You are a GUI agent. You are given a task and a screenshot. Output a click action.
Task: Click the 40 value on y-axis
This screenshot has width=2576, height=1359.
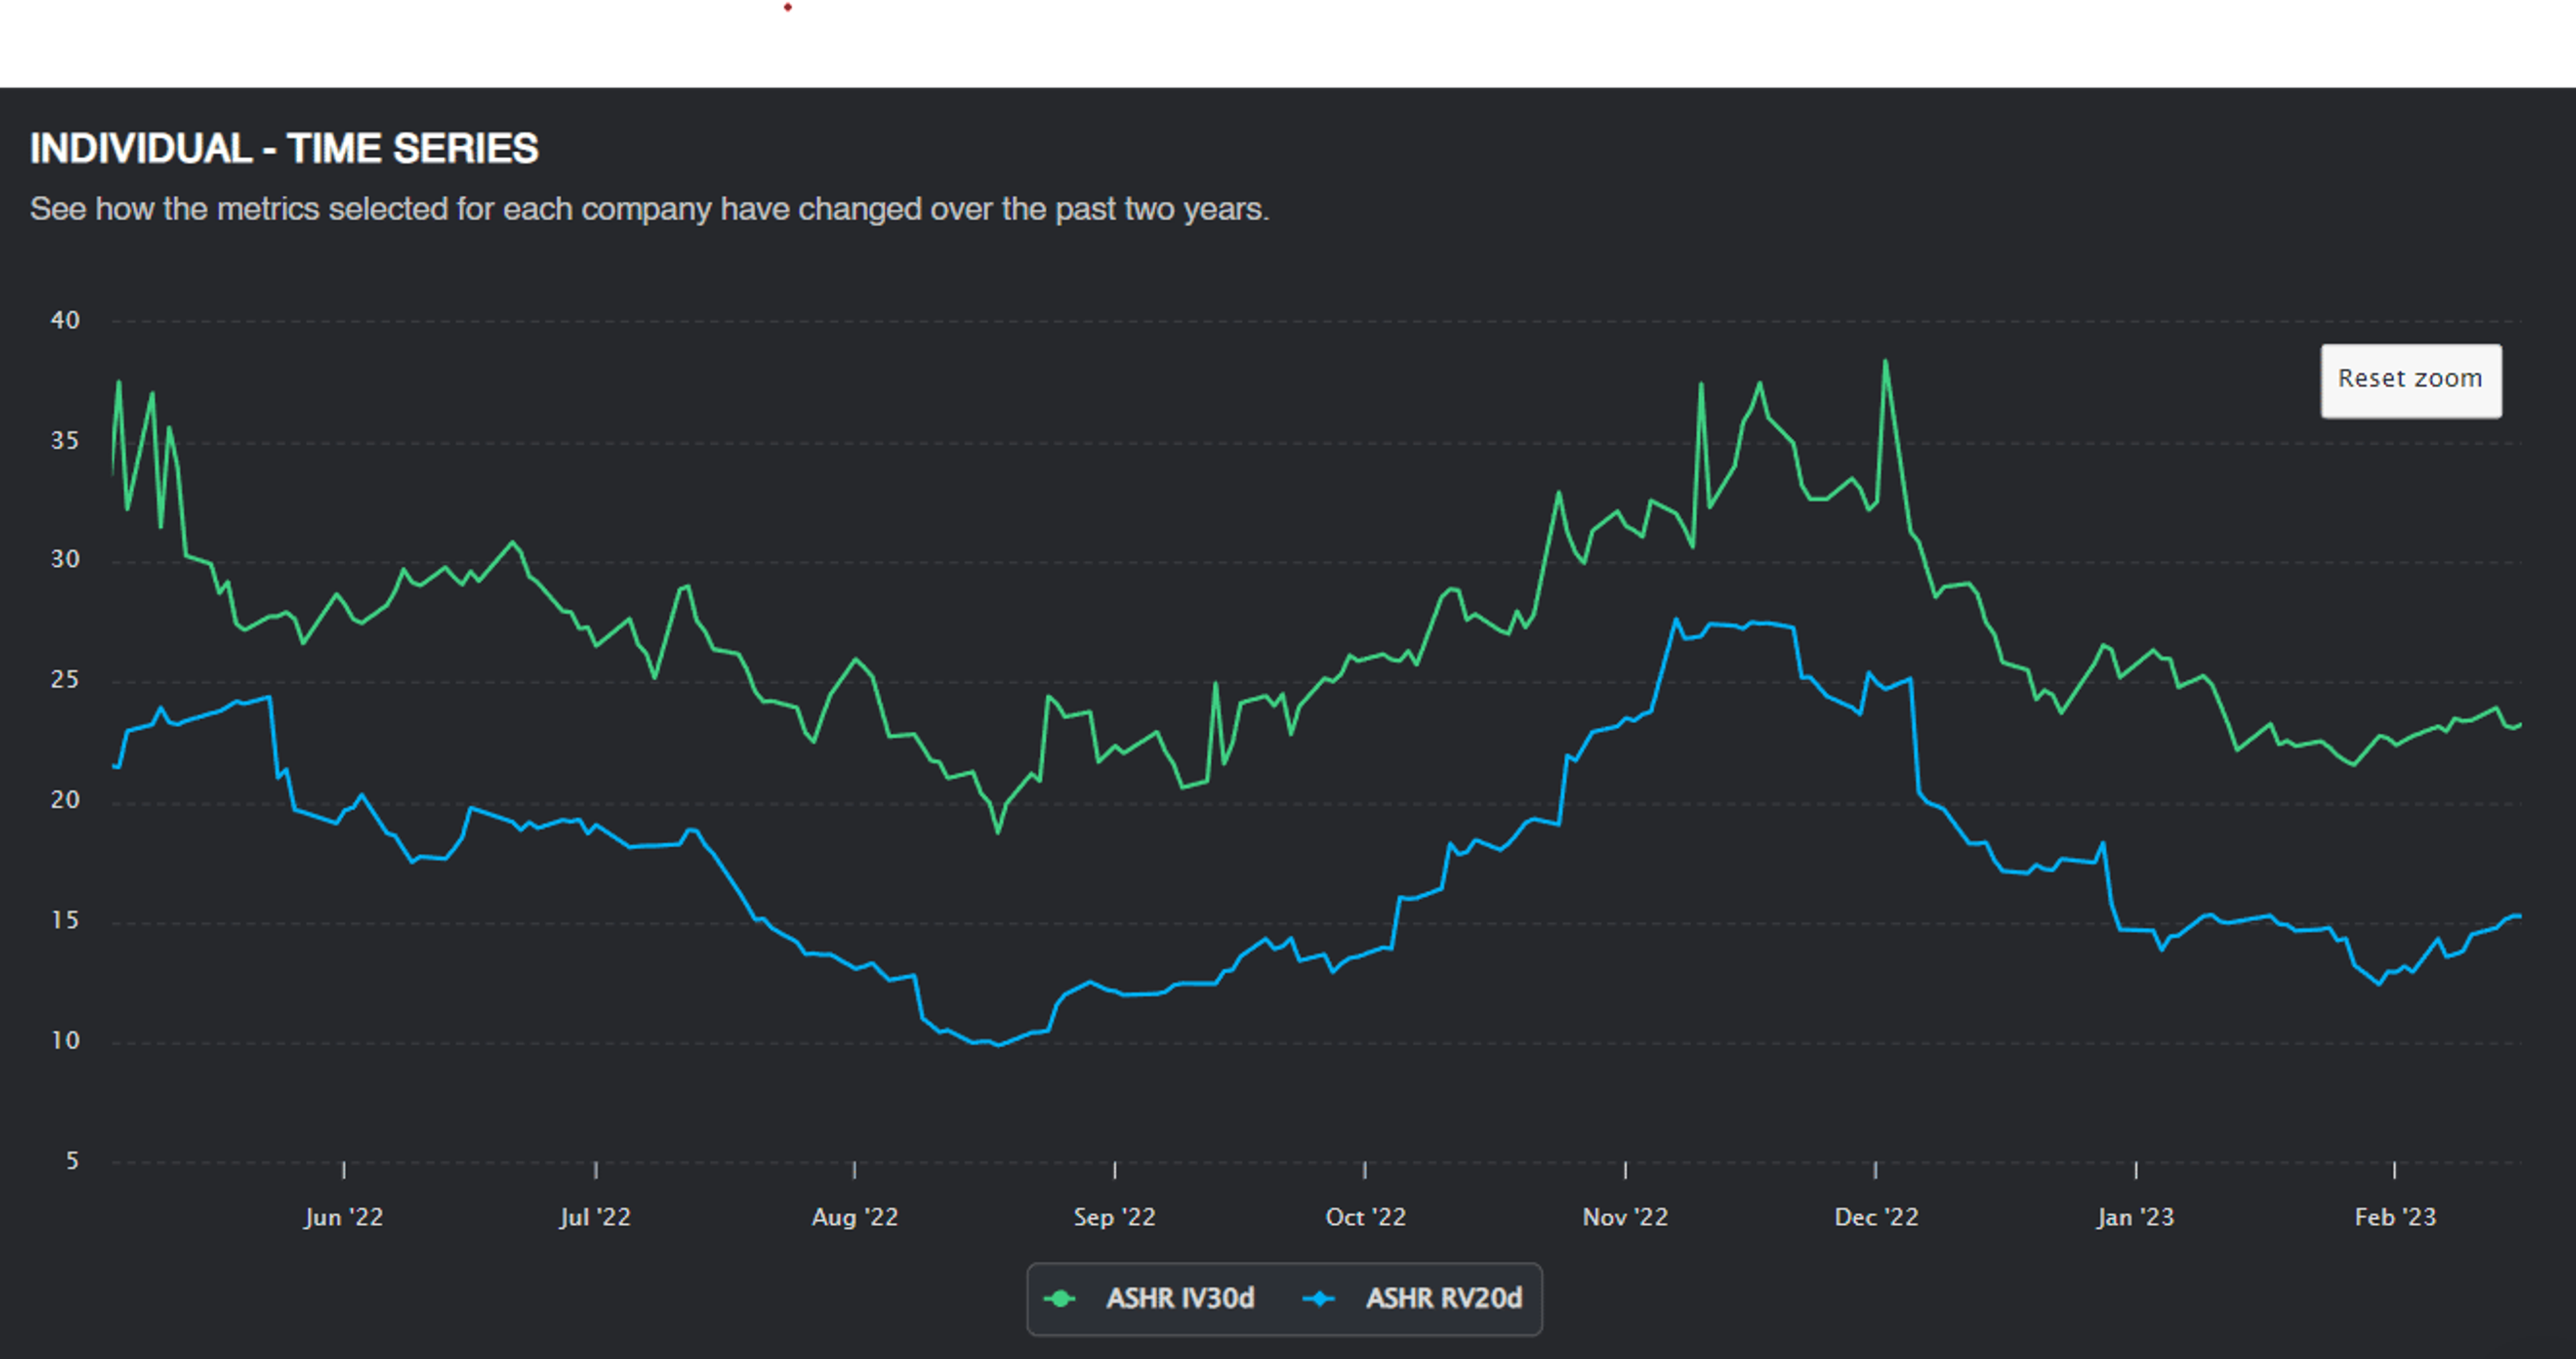click(65, 320)
